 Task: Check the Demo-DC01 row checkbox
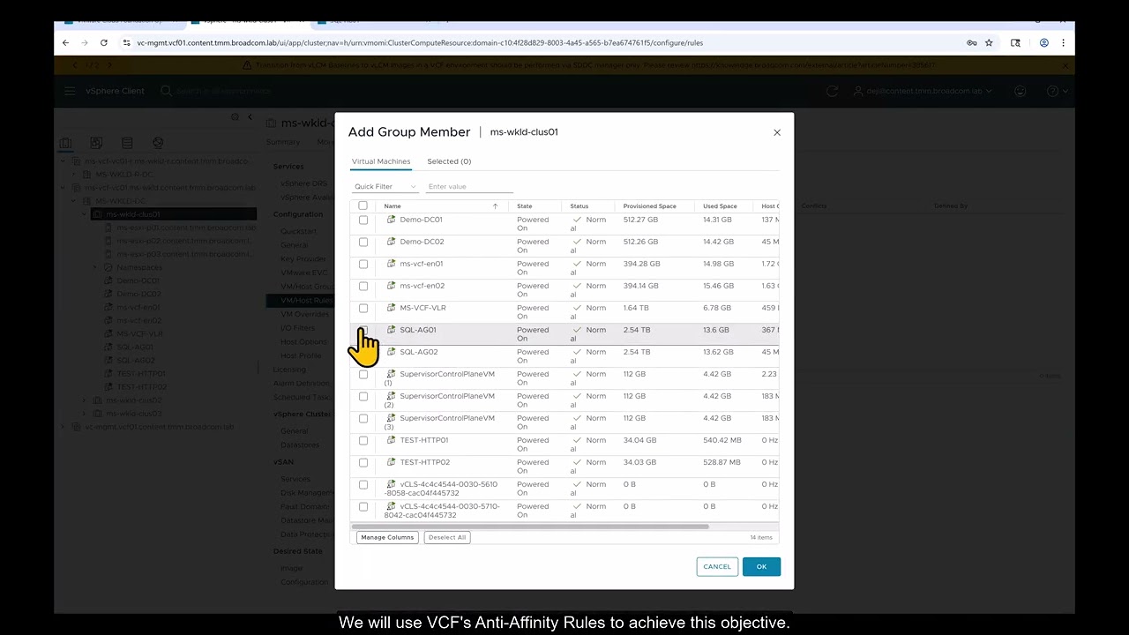tap(363, 220)
